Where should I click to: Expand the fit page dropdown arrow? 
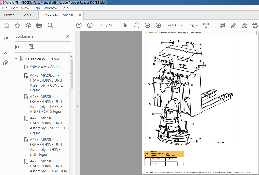(196, 25)
